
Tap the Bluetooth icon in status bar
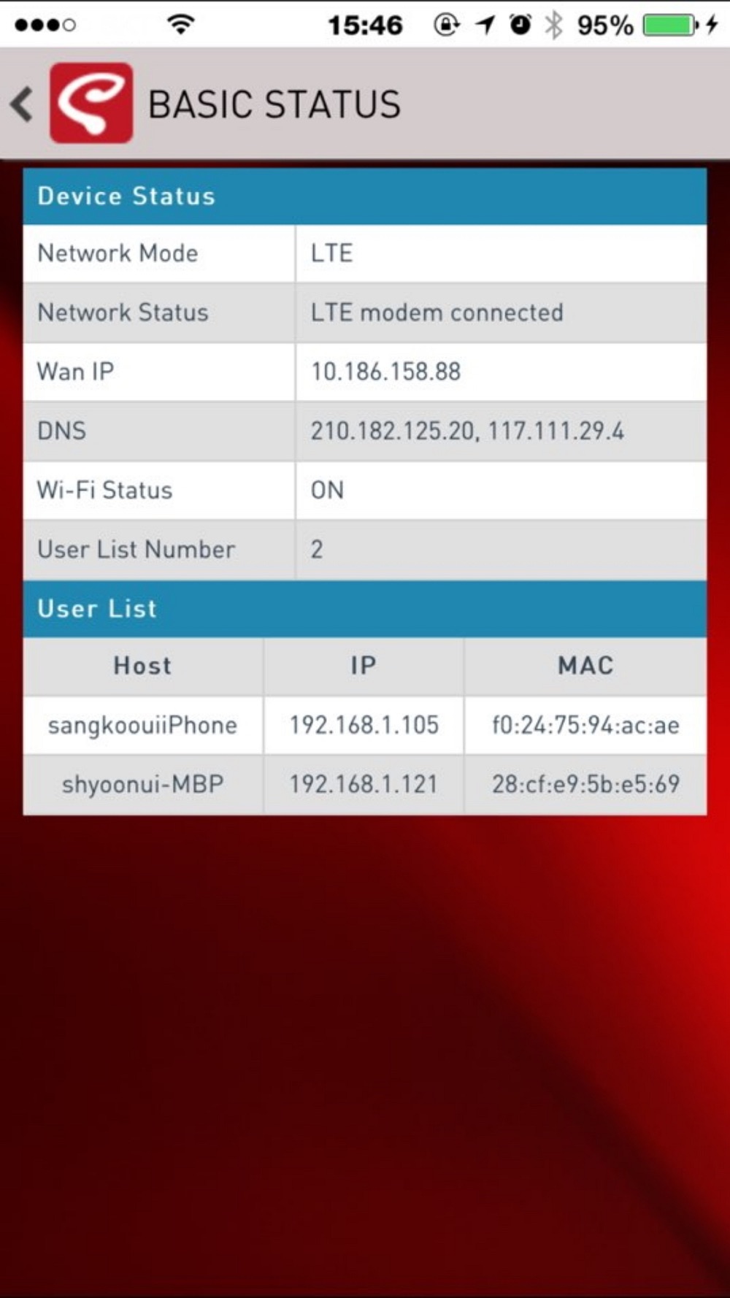554,25
